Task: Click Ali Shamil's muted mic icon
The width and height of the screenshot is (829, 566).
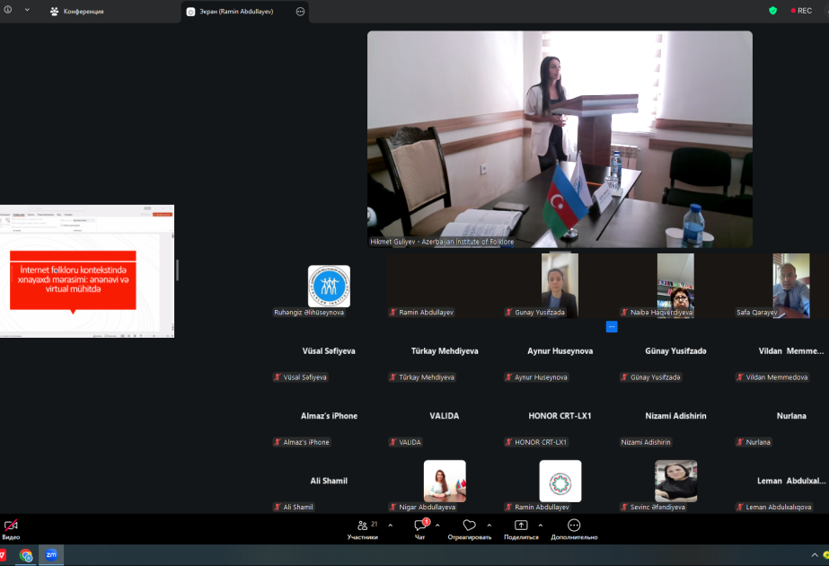Action: coord(277,508)
